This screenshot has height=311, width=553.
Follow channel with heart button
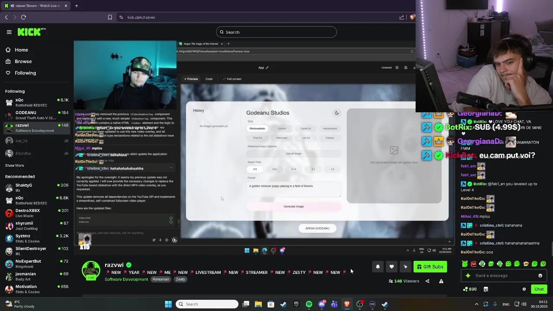point(391,267)
